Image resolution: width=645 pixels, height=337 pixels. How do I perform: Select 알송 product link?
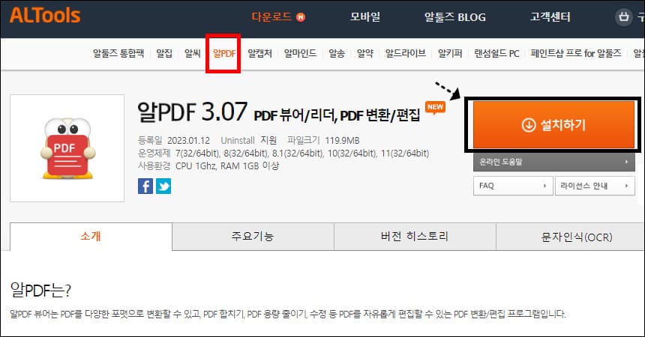[337, 53]
